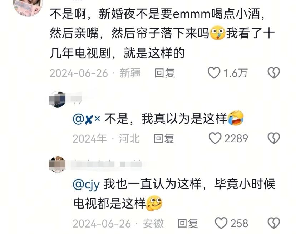Viewport: 296px width, 234px height.
Task: Reply to the top comment from 新疆
Action: click(164, 73)
